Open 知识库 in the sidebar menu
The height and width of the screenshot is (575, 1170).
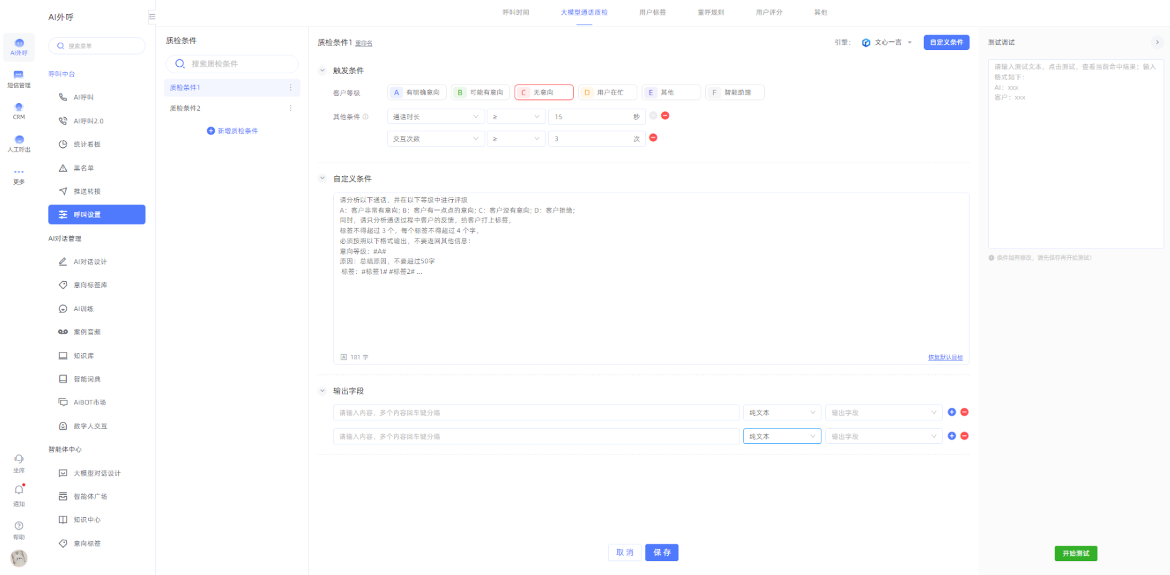point(83,356)
